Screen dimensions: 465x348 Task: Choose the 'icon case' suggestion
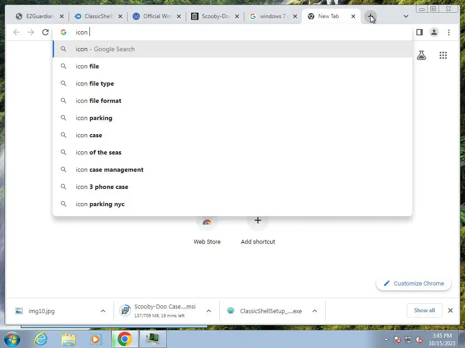(x=232, y=135)
